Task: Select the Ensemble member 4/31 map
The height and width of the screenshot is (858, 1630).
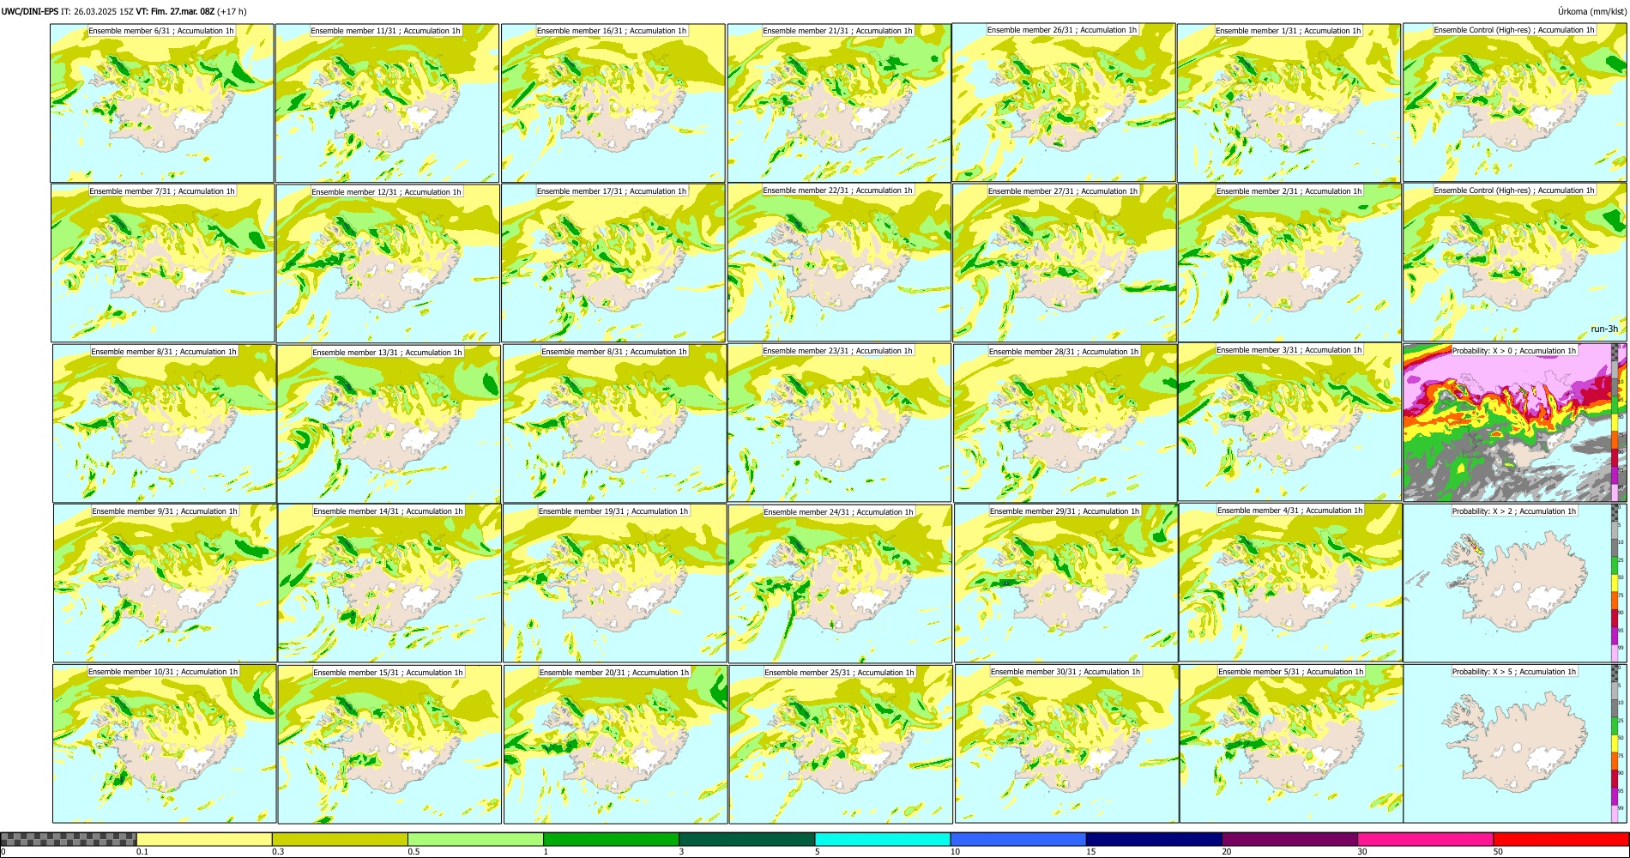Action: (x=1291, y=583)
